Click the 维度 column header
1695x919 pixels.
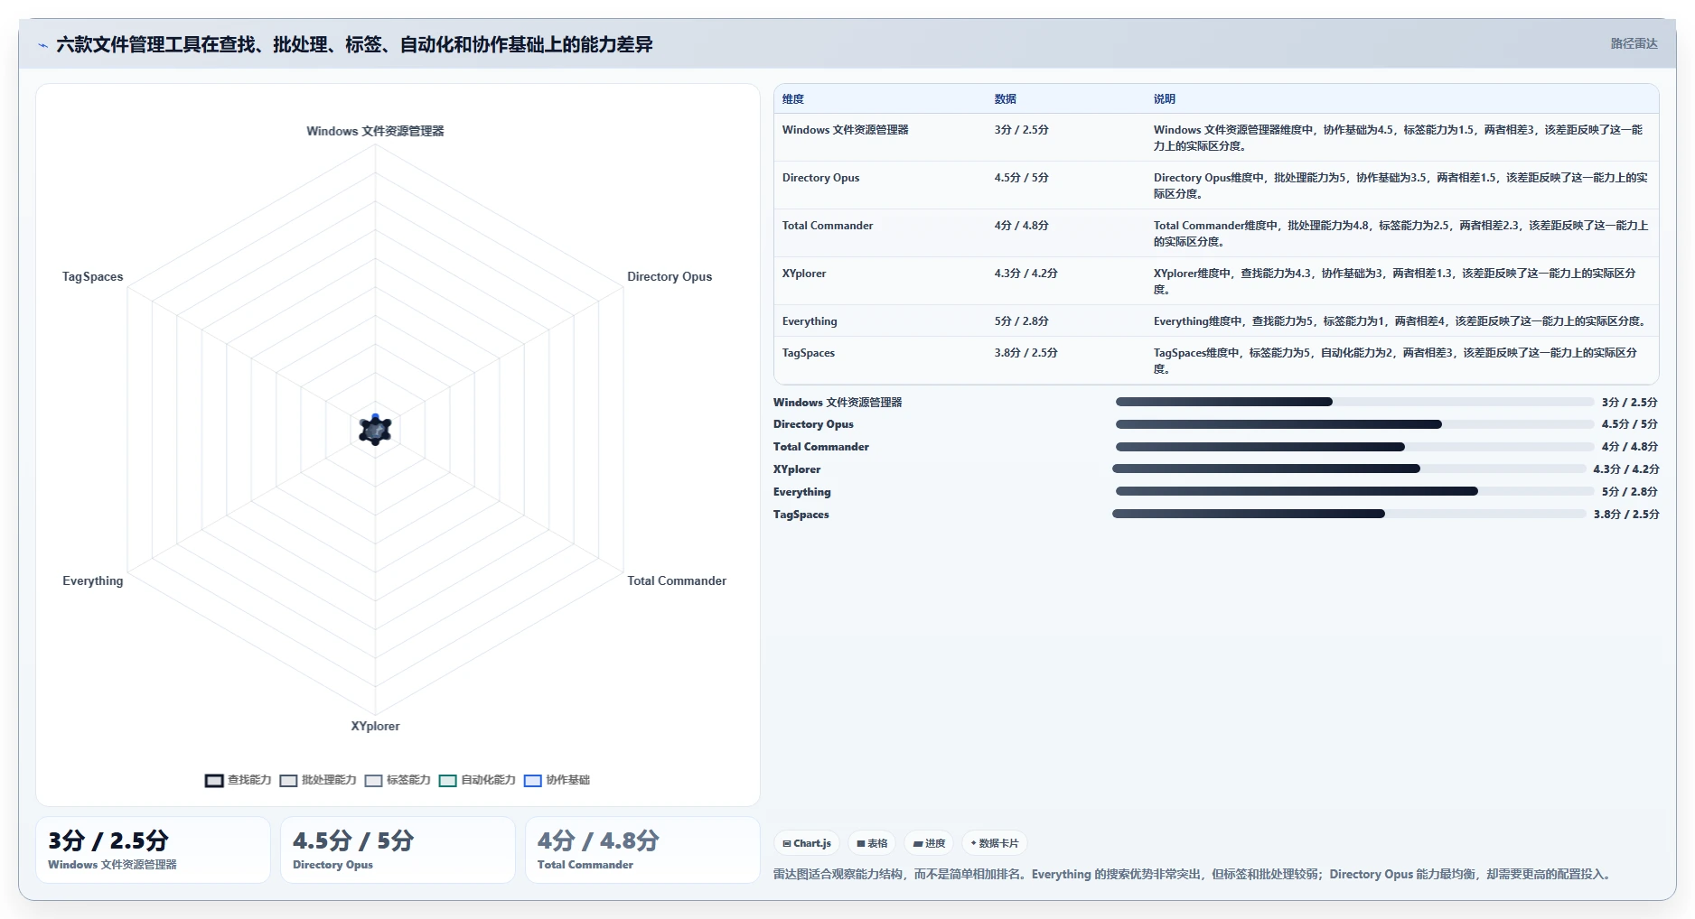click(x=793, y=99)
